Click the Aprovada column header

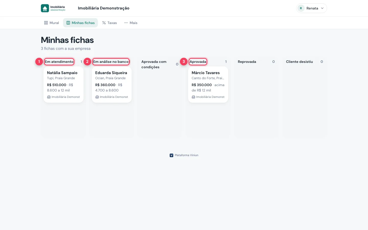pyautogui.click(x=198, y=62)
